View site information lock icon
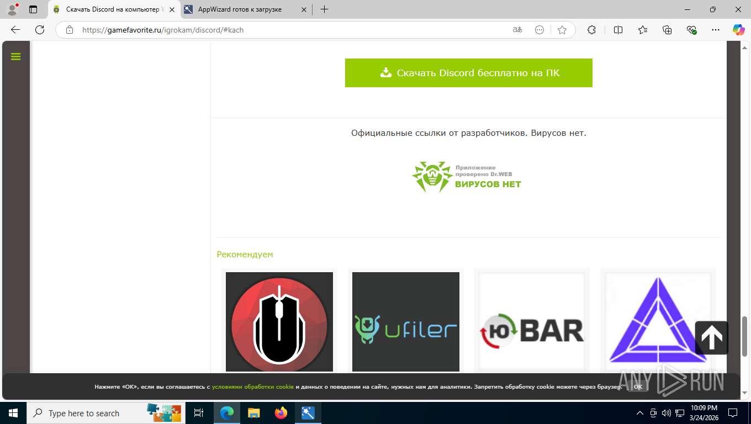The image size is (751, 424). (70, 30)
